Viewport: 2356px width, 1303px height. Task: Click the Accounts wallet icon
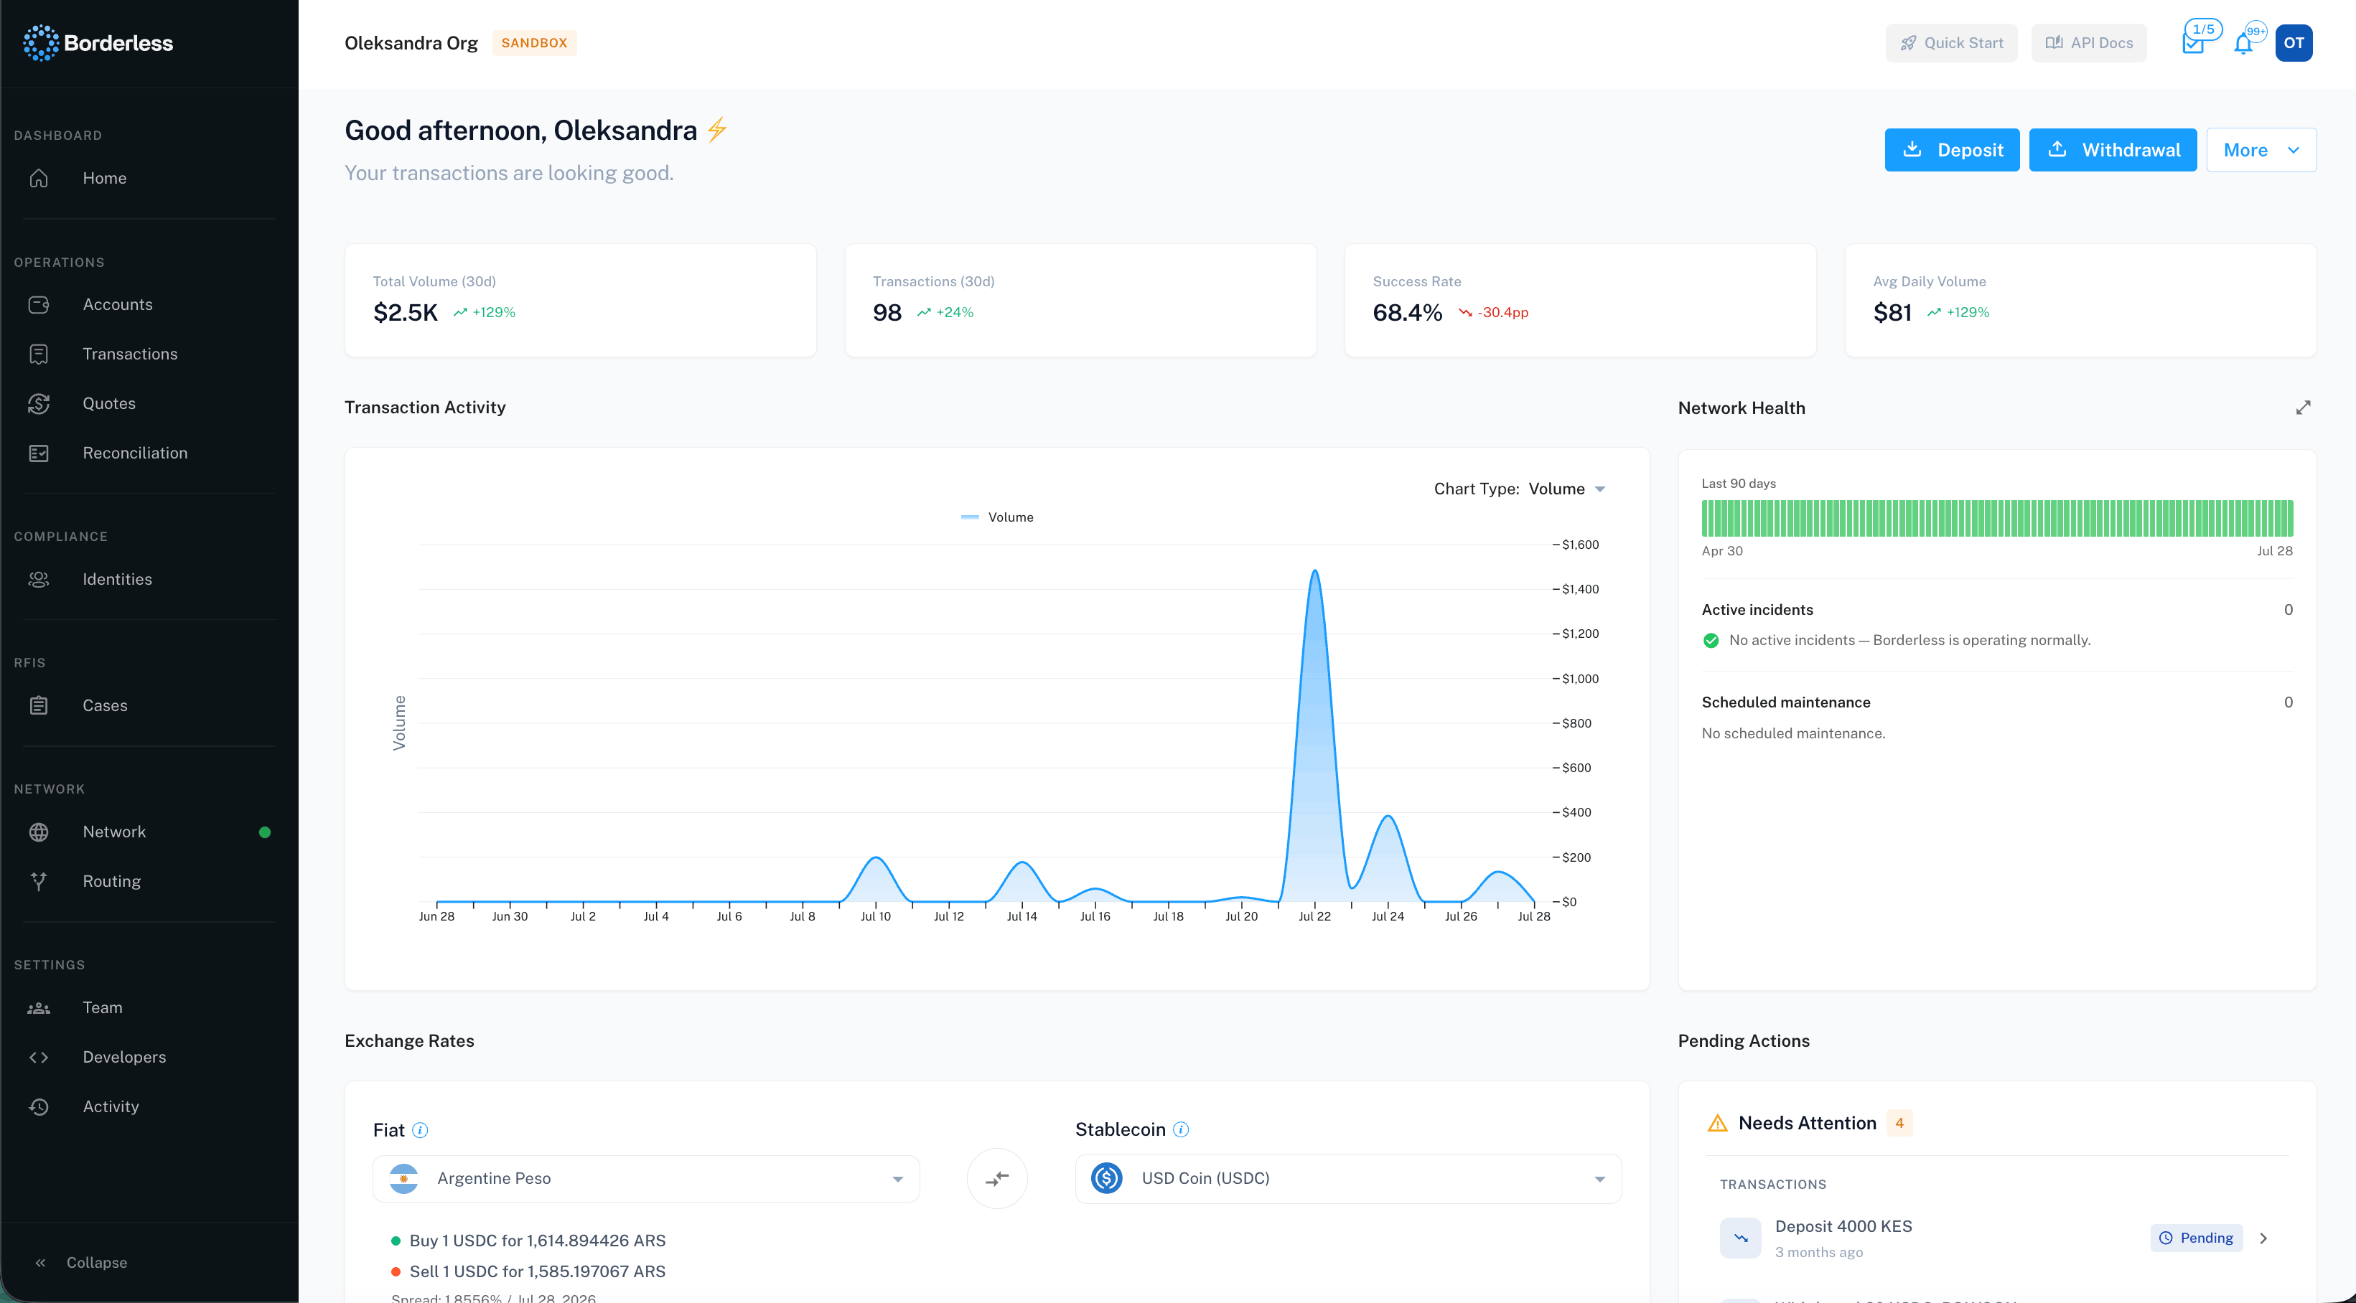(x=39, y=304)
